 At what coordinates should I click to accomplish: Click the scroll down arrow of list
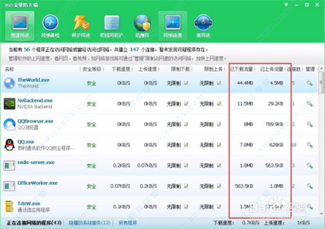[x=321, y=214]
